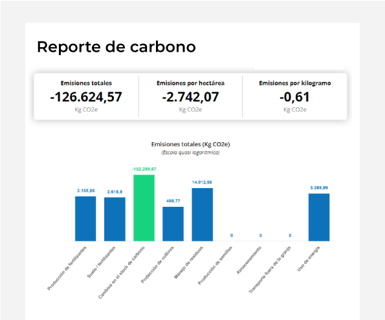Click the Suelo / fertilizantes bar
The image size is (385, 320).
(115, 219)
